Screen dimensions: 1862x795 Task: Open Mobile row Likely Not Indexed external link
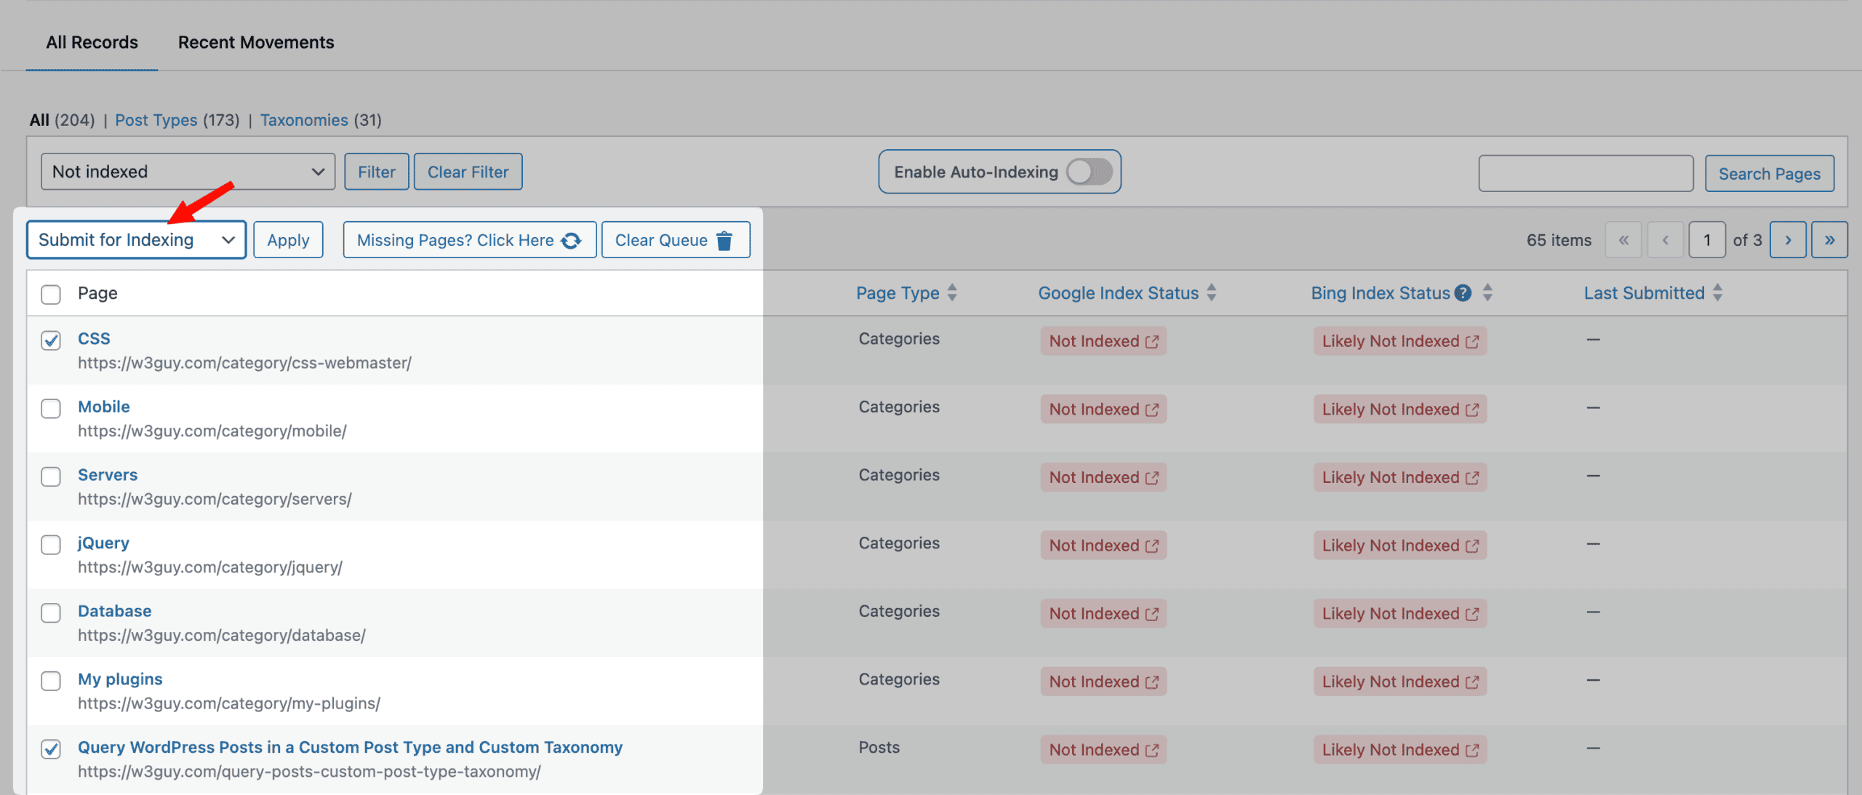tap(1472, 410)
